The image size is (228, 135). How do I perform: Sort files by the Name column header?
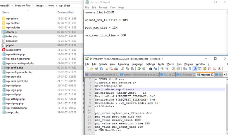click(5, 13)
